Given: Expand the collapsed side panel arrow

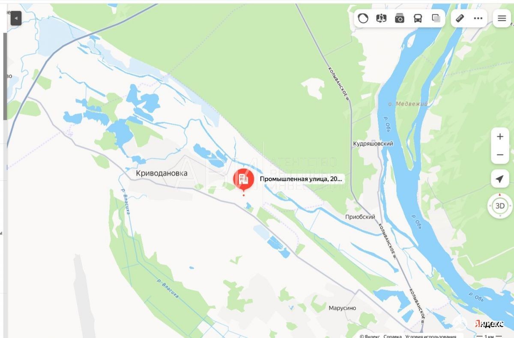Looking at the screenshot, I should pyautogui.click(x=16, y=18).
